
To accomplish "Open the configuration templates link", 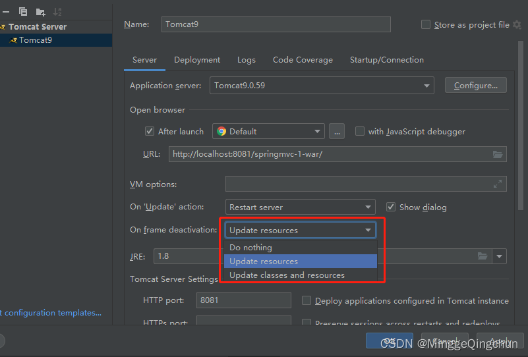I will click(51, 313).
